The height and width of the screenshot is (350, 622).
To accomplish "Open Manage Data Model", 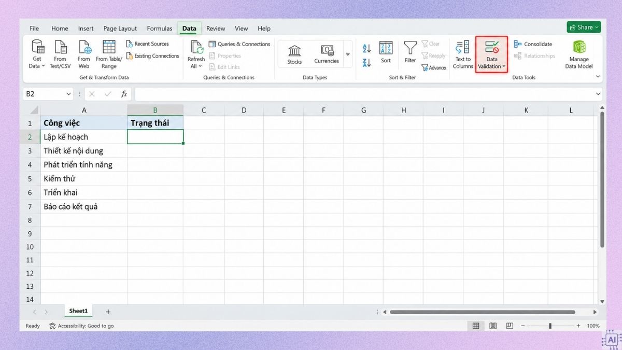I will (x=579, y=54).
